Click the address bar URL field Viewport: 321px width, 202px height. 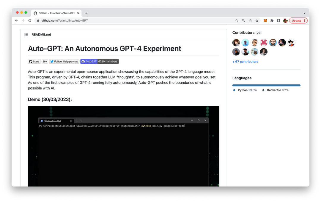(135, 21)
